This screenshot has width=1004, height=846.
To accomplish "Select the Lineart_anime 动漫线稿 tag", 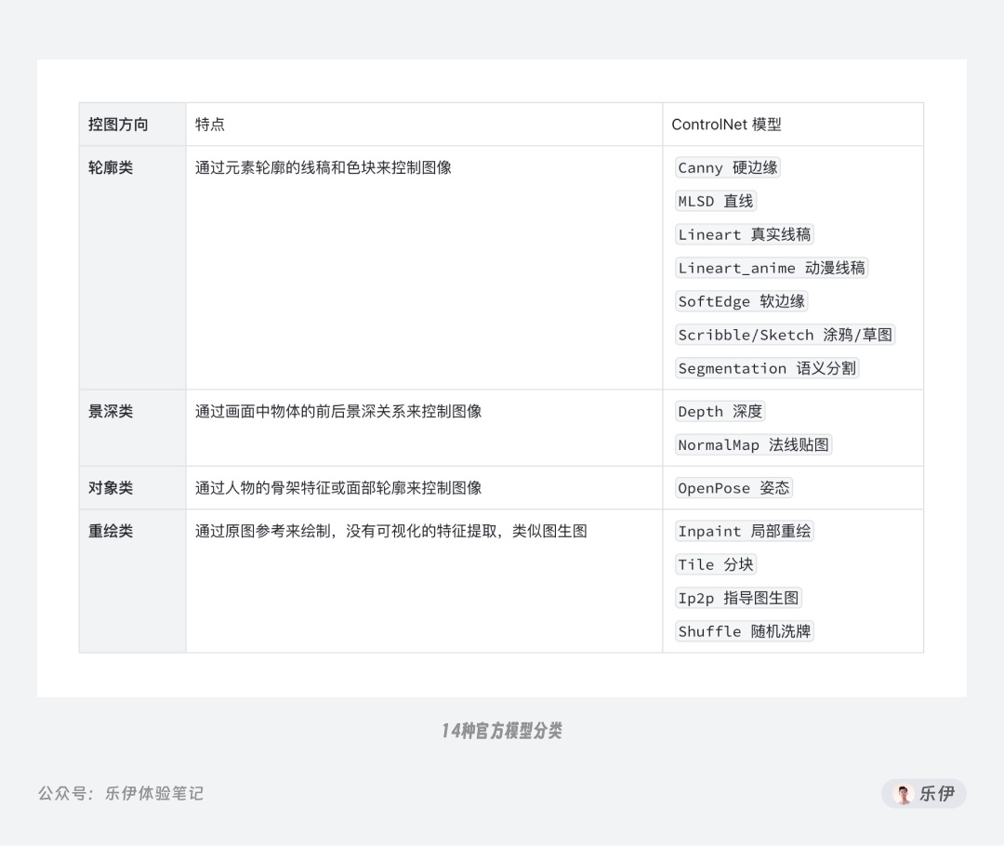I will coord(770,268).
